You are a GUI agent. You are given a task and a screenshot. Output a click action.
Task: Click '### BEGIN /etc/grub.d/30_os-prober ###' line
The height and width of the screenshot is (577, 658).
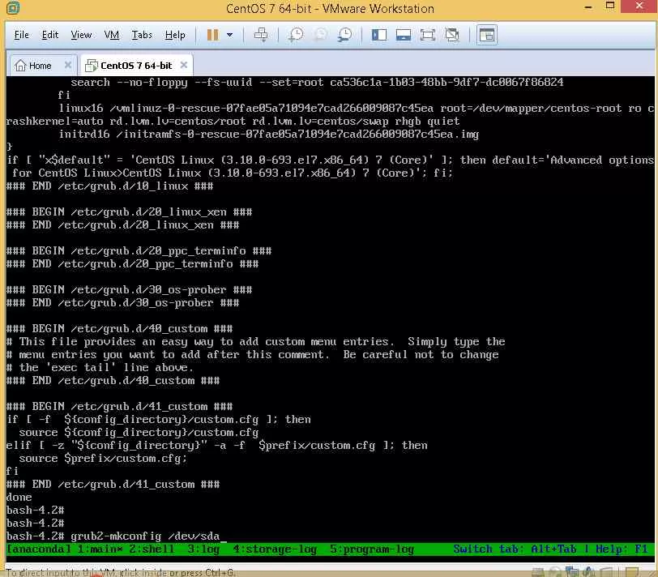point(130,290)
